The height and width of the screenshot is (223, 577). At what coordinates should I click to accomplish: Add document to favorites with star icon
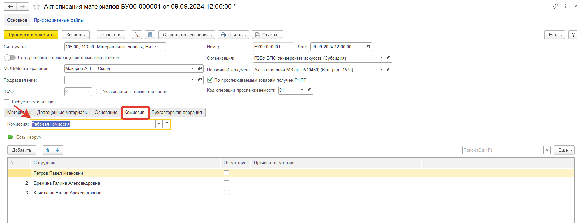click(36, 7)
